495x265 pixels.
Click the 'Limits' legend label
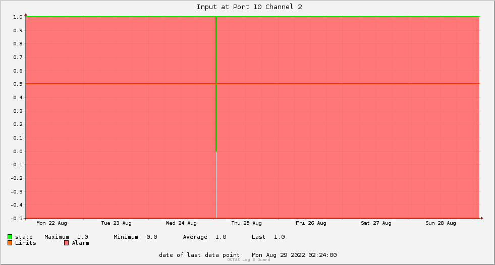pos(26,243)
